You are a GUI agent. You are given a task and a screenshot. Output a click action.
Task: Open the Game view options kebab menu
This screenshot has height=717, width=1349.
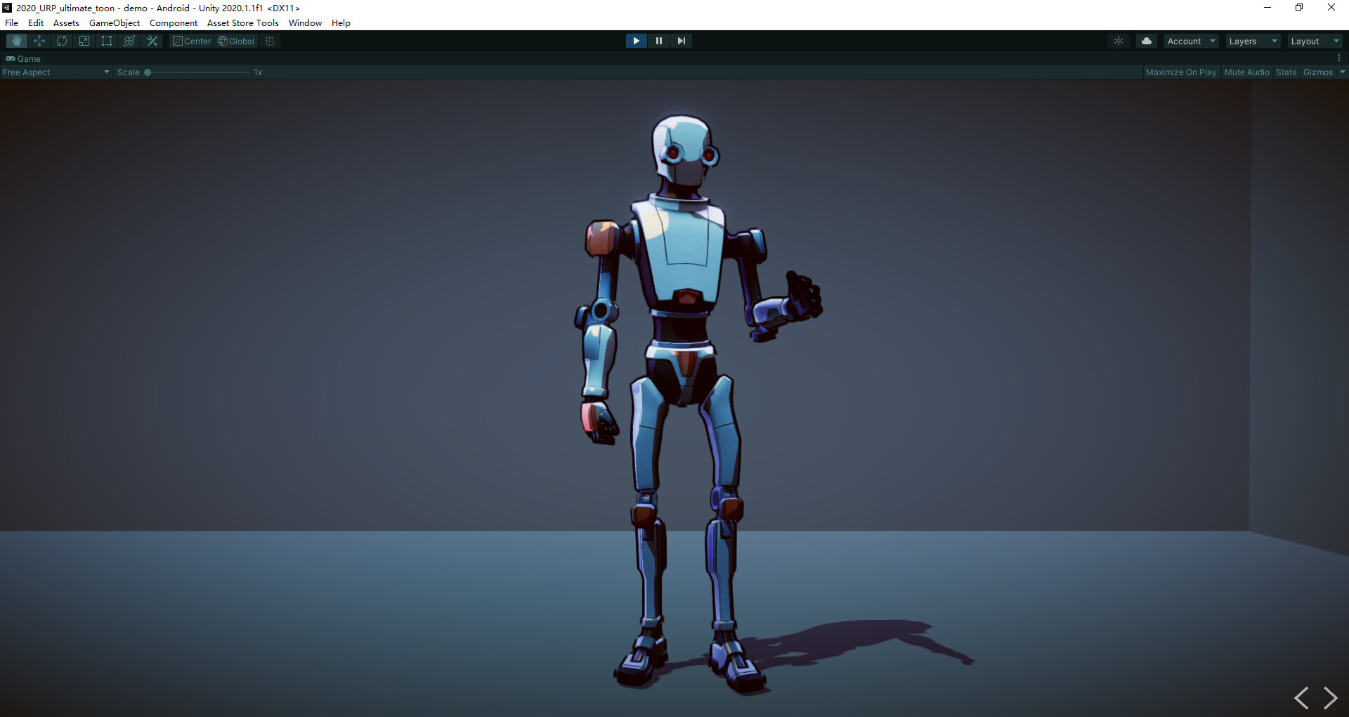1340,58
